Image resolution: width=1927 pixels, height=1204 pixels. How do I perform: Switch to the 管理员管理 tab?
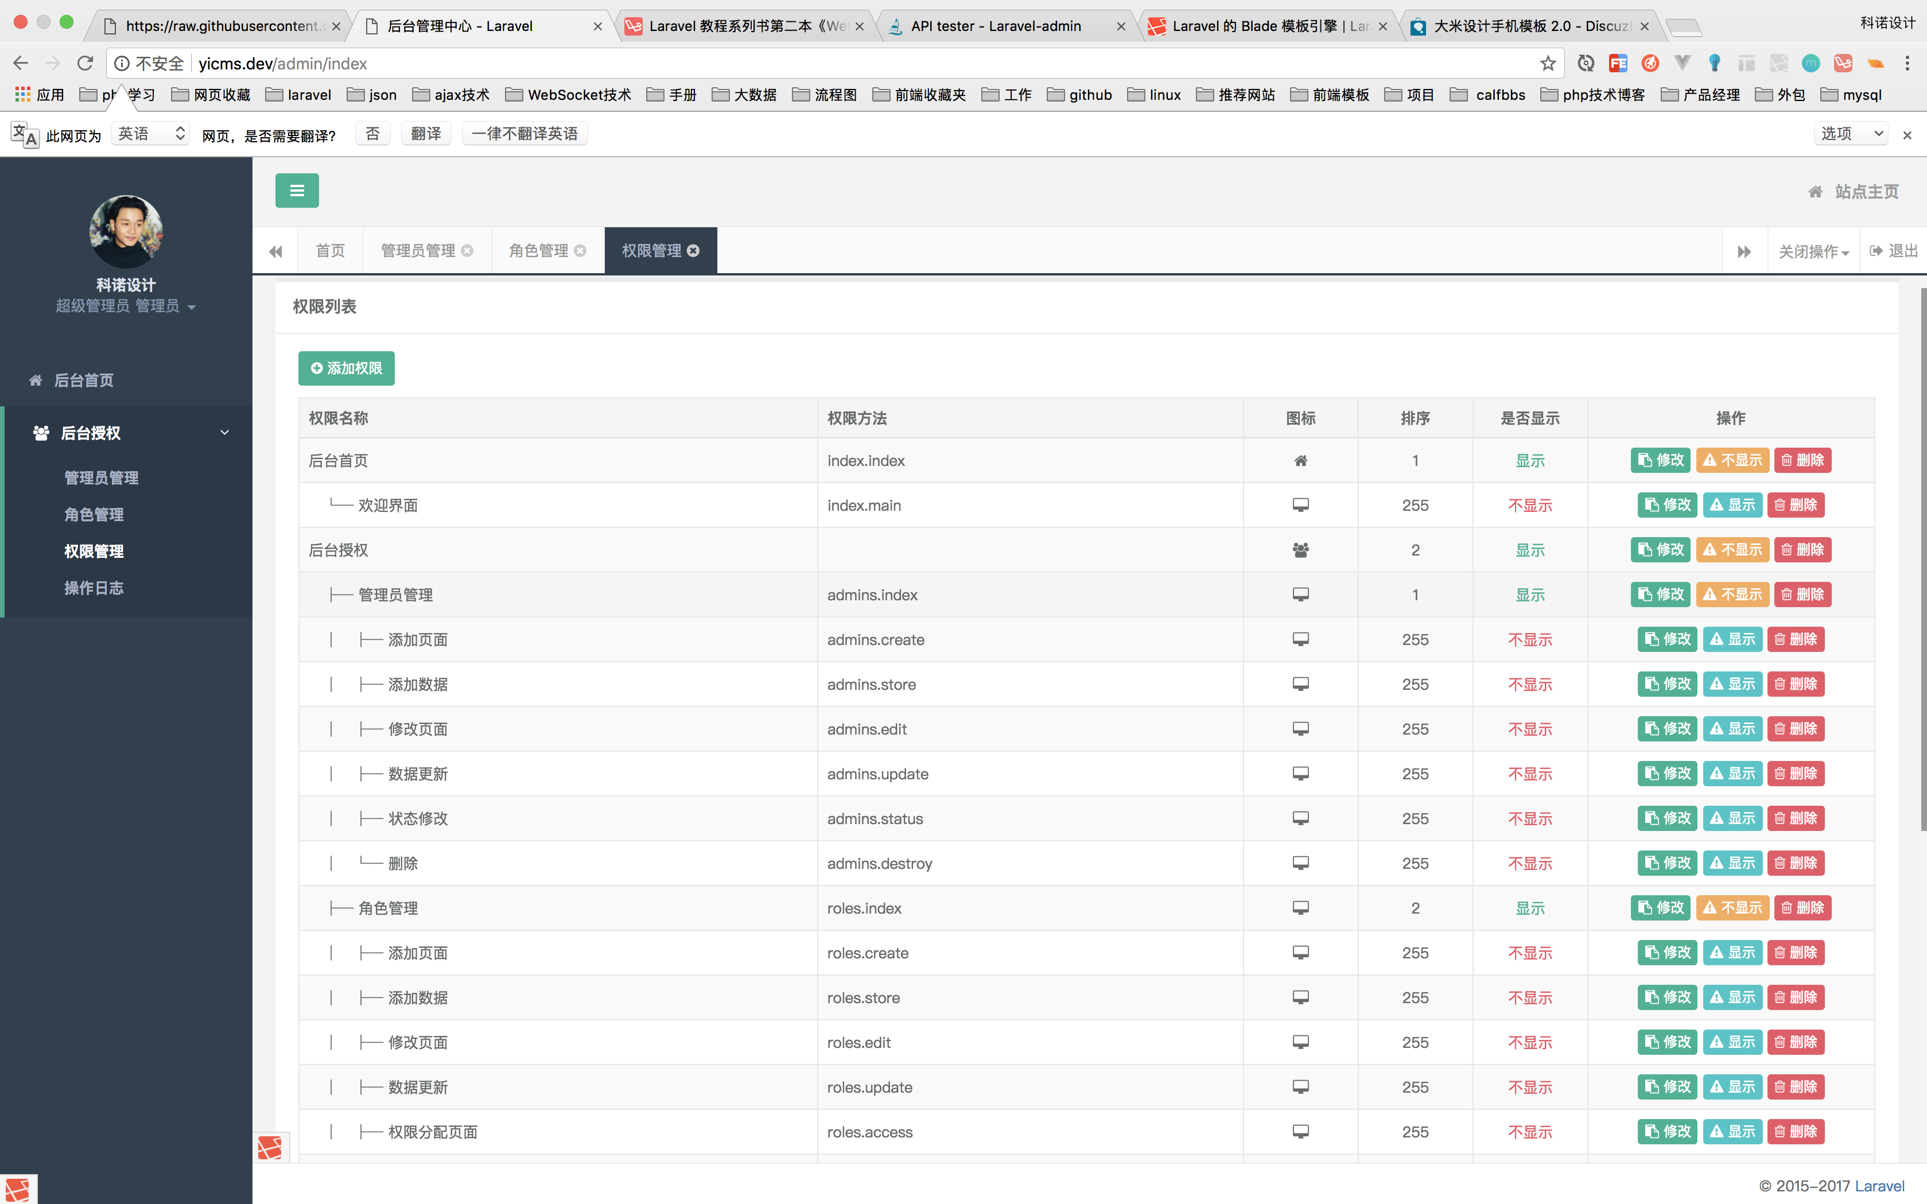pyautogui.click(x=418, y=251)
